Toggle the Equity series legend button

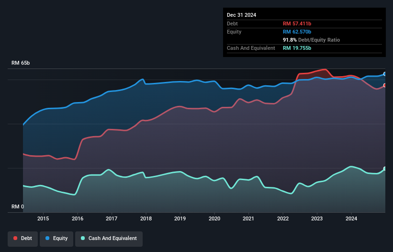[56, 239]
